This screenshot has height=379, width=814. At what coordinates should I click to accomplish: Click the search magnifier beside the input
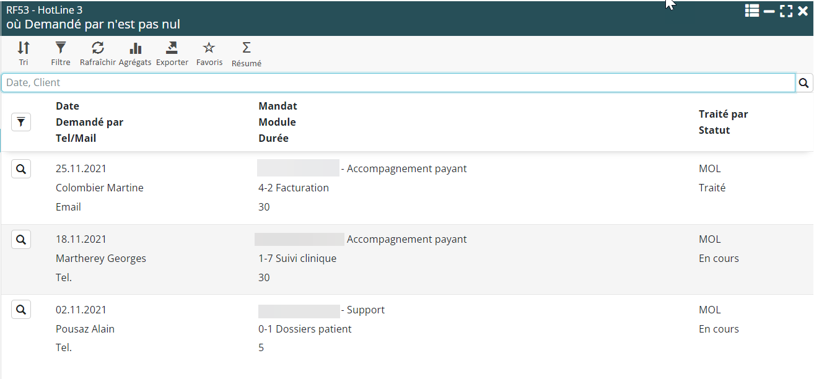click(x=804, y=83)
